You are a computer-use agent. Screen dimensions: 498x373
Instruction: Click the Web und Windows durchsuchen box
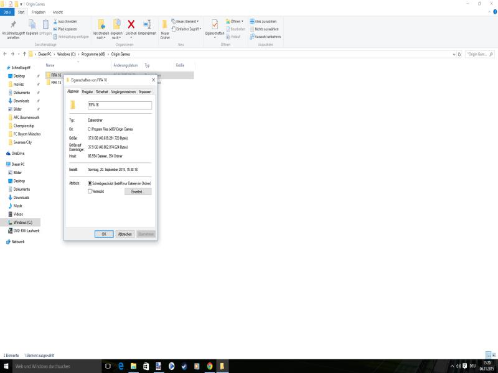57,366
